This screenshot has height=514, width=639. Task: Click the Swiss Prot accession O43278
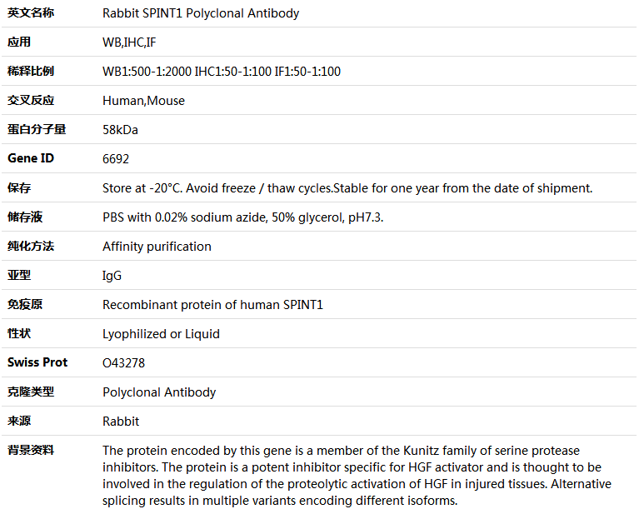click(x=124, y=363)
